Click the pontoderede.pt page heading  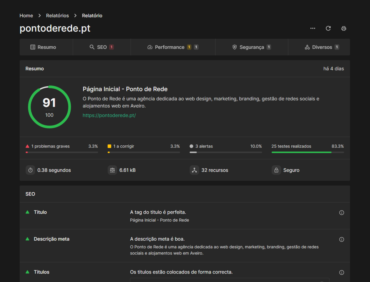pyautogui.click(x=55, y=28)
